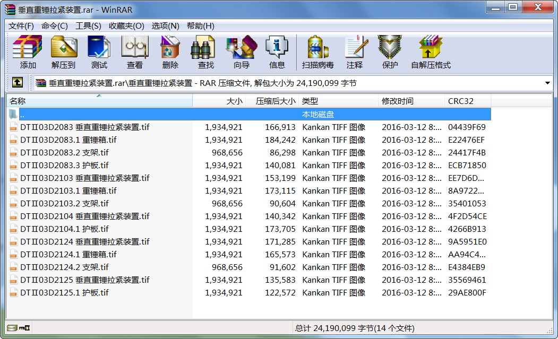Open the 文件(F) menu
This screenshot has height=339, width=558.
pyautogui.click(x=21, y=25)
